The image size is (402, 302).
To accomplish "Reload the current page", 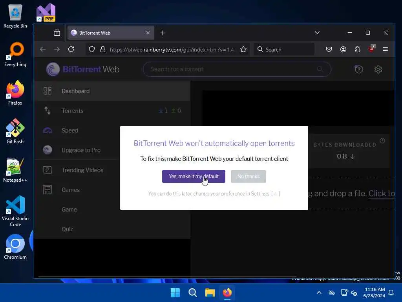I will tap(71, 49).
